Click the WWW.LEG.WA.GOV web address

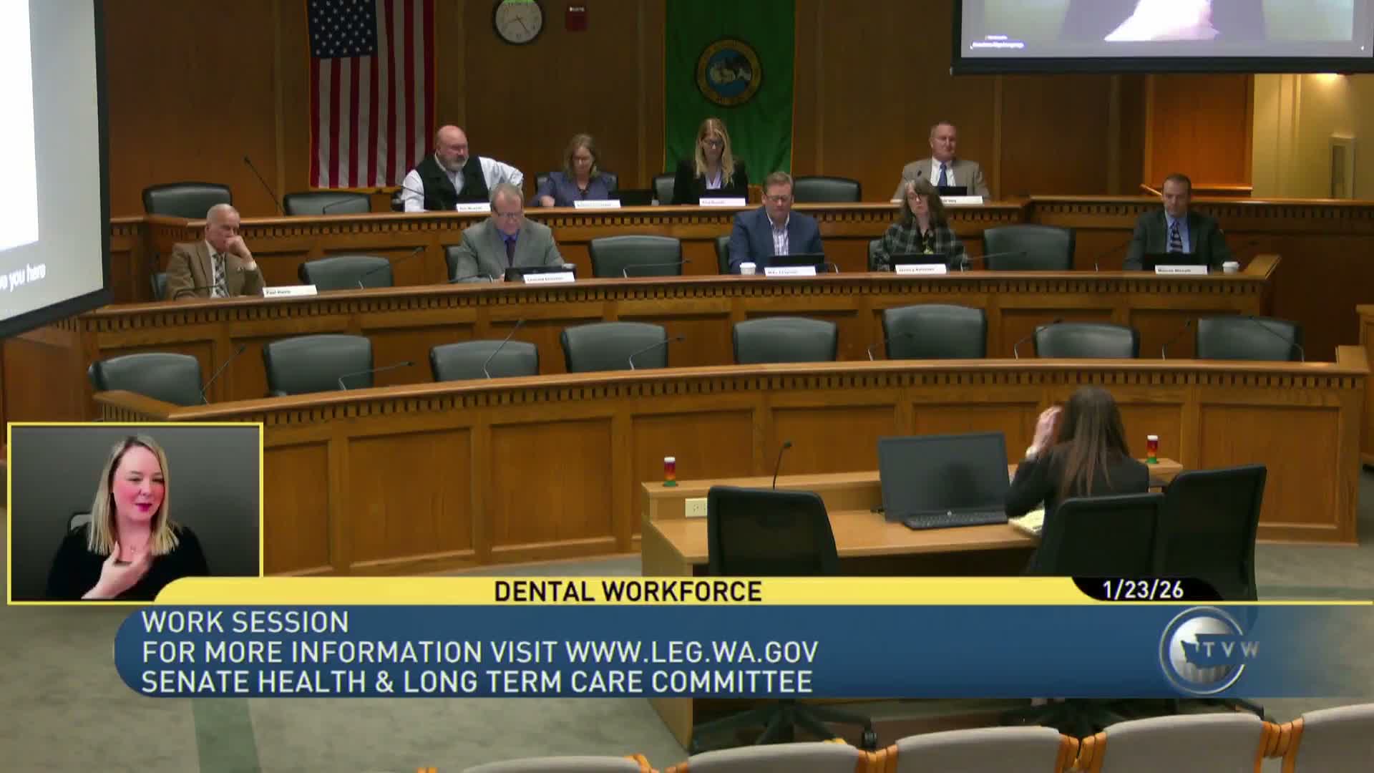click(x=691, y=652)
